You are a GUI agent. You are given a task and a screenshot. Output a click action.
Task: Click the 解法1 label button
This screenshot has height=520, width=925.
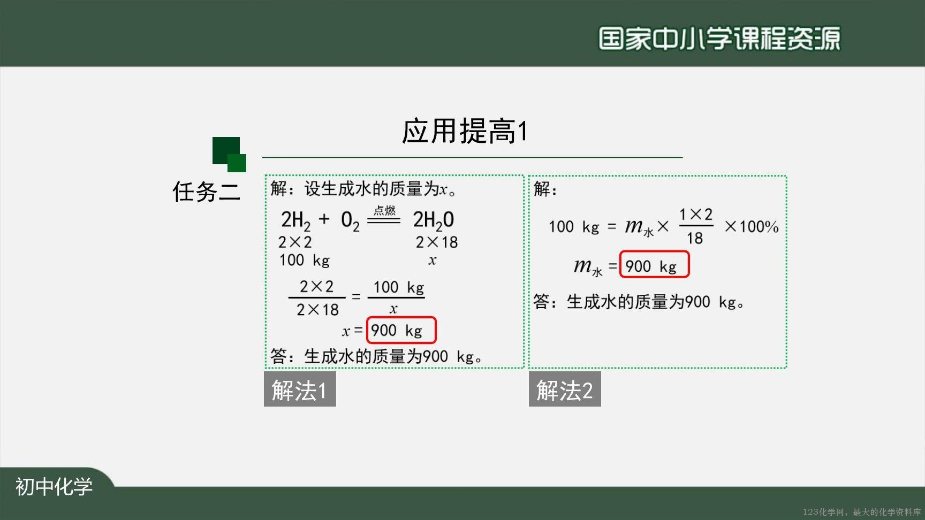300,389
